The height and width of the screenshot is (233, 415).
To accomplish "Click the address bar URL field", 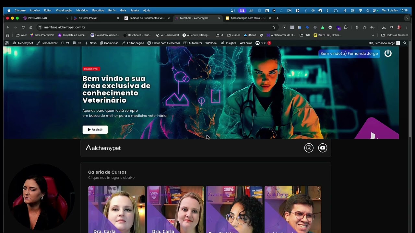I will tap(156, 27).
